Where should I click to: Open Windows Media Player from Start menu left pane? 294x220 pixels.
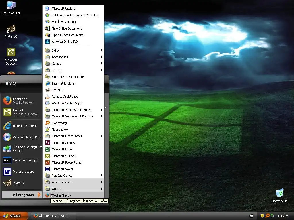point(22,137)
